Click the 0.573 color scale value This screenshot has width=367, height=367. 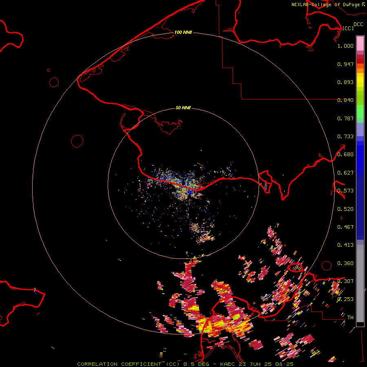[345, 191]
